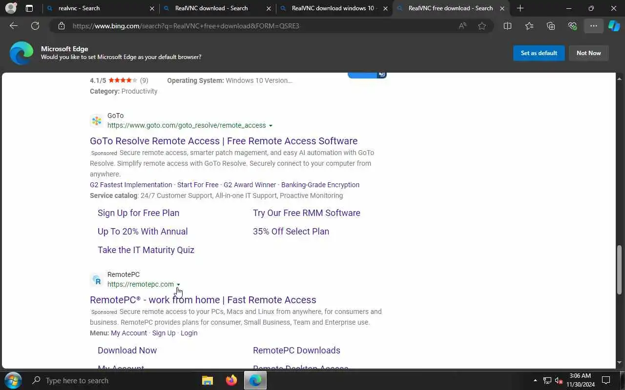Open Browser essentials heart icon
Screen dimensions: 625x390
click(572, 26)
